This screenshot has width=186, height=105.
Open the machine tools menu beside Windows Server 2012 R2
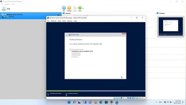pyautogui.click(x=58, y=15)
